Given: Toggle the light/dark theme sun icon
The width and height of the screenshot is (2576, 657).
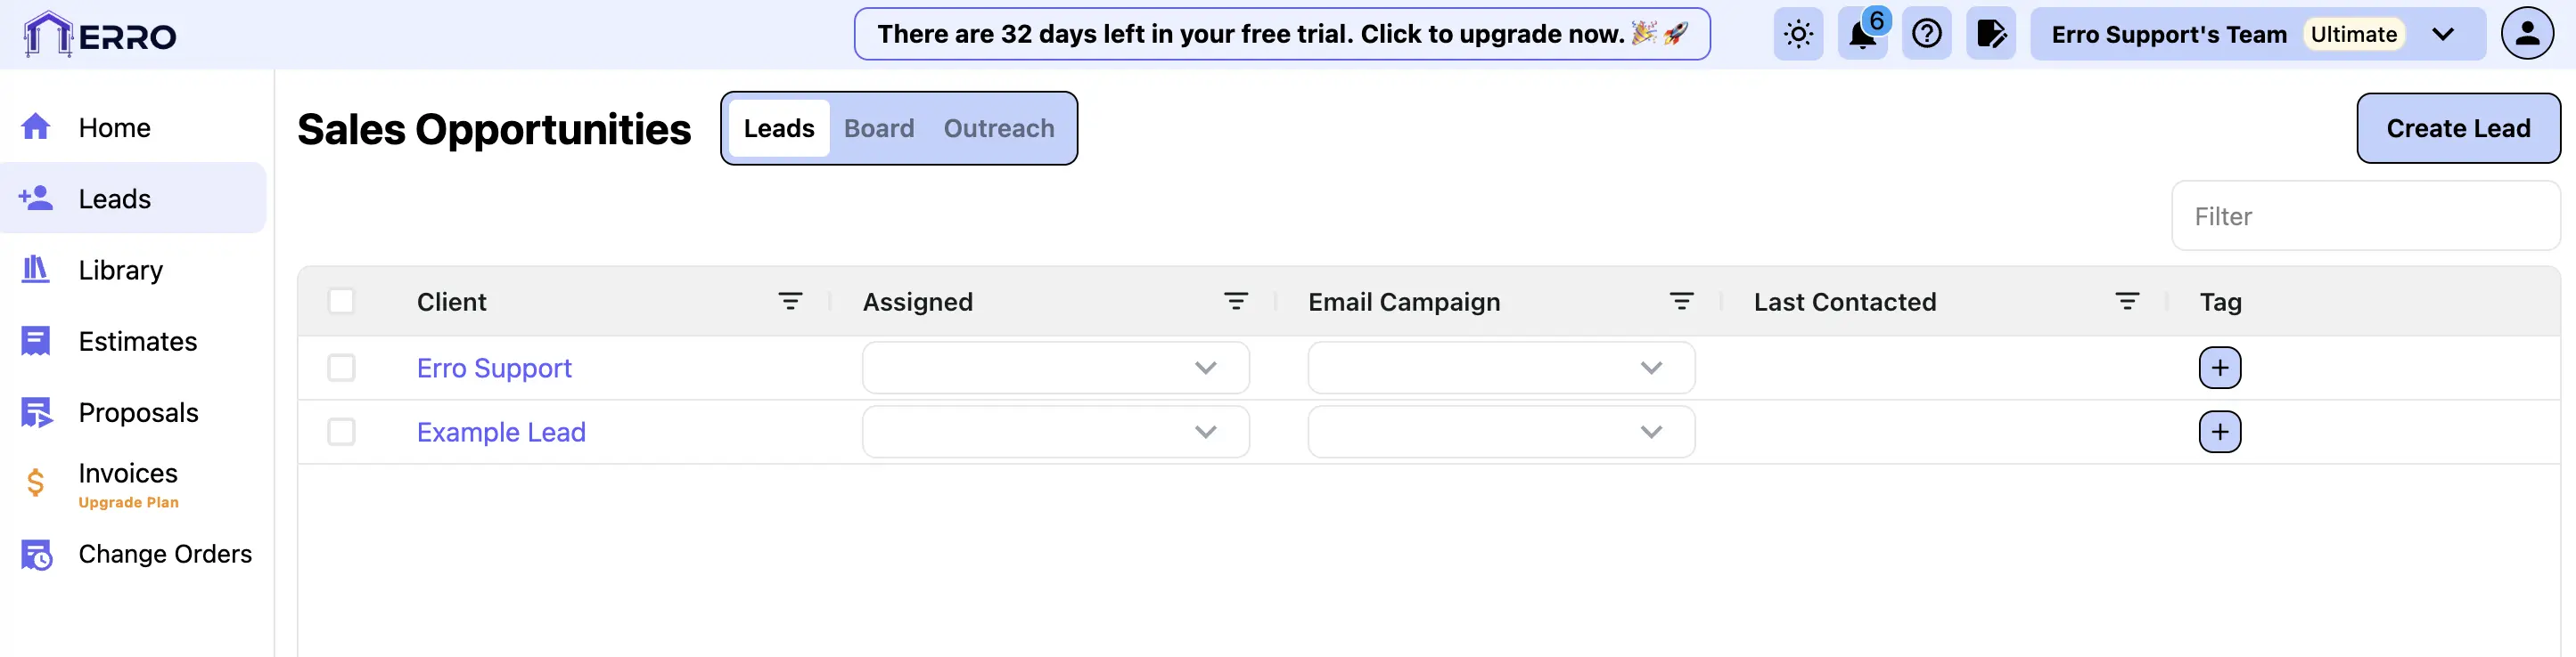Looking at the screenshot, I should pyautogui.click(x=1798, y=35).
